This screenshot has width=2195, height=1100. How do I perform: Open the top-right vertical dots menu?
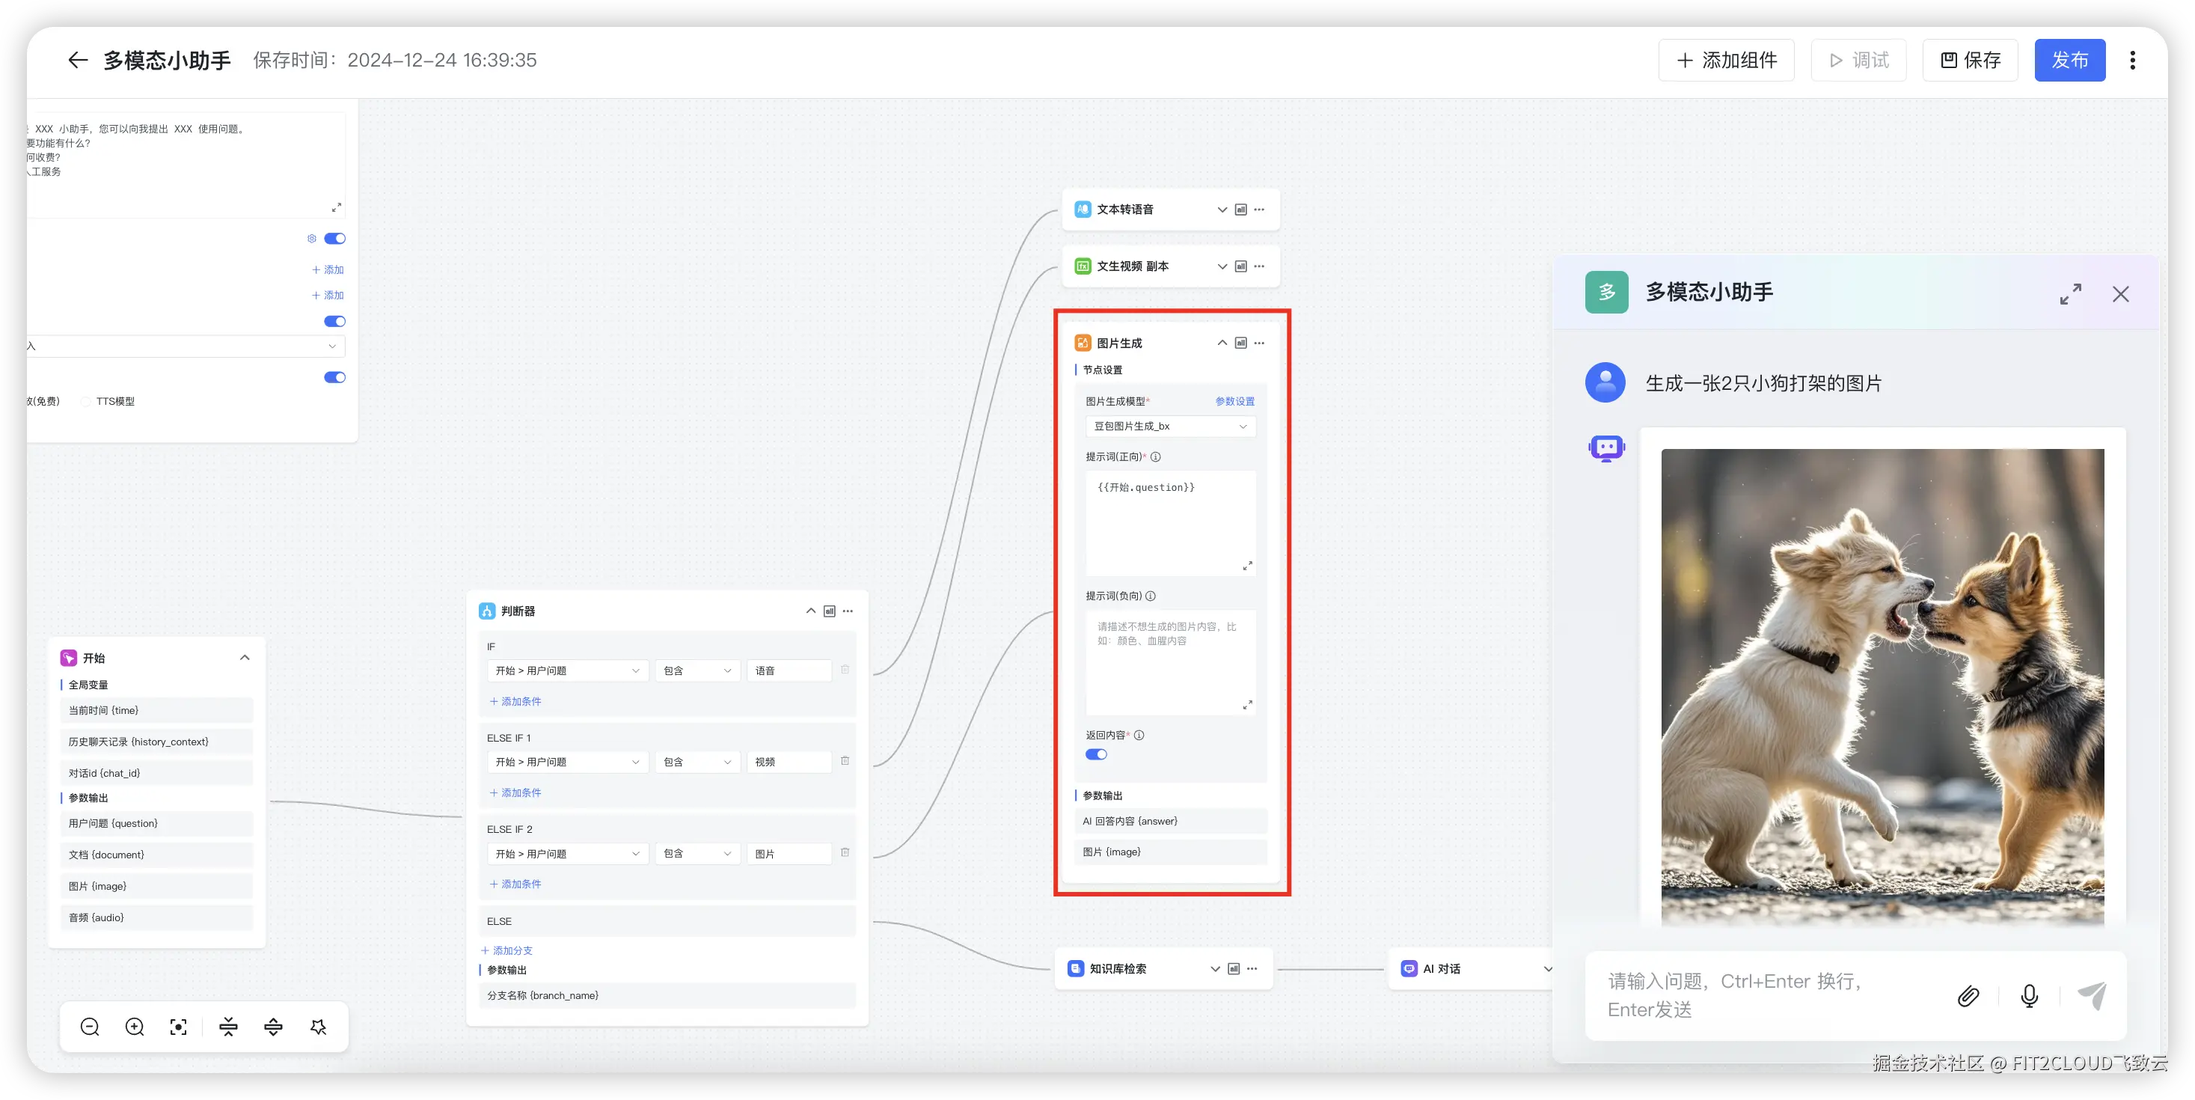click(x=2132, y=61)
